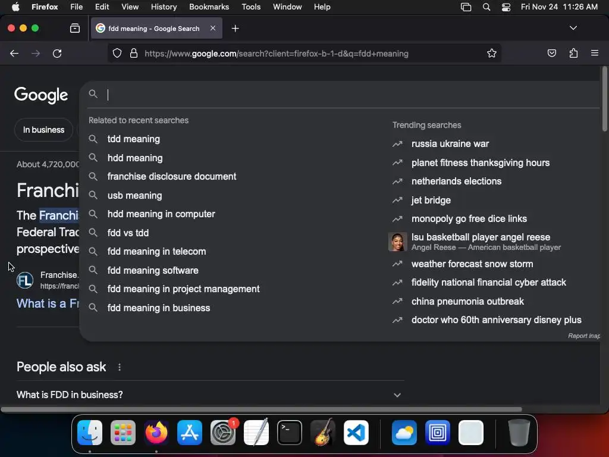Open the Extensions puzzle icon
Image resolution: width=609 pixels, height=457 pixels.
point(573,53)
